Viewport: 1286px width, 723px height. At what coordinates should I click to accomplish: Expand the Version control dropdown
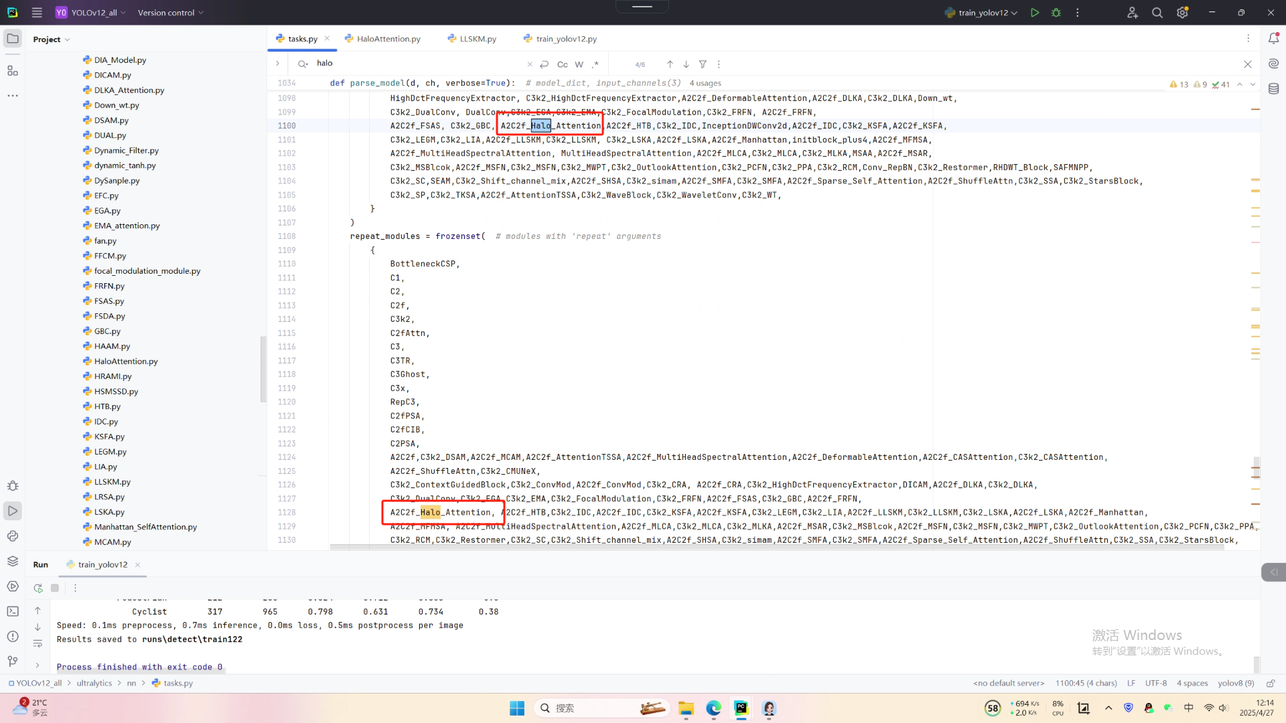[x=170, y=13]
